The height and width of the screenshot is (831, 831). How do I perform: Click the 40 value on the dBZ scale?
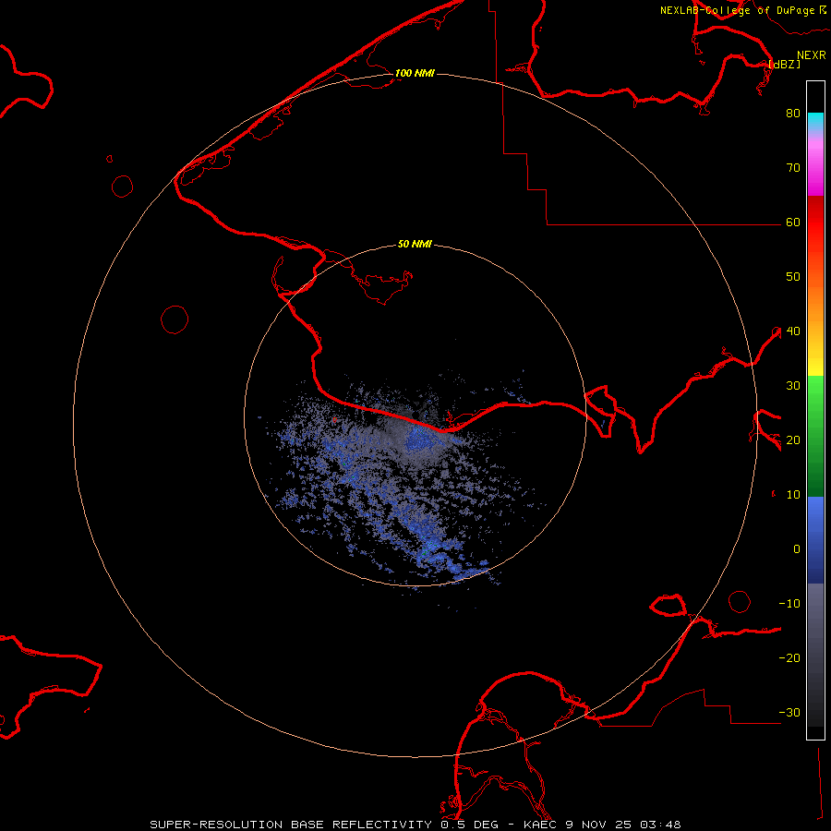[793, 331]
